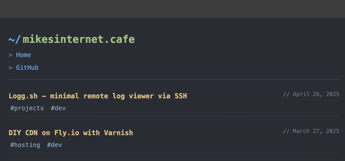Filter by the #hosting tag
This screenshot has width=345, height=161.
(x=25, y=145)
